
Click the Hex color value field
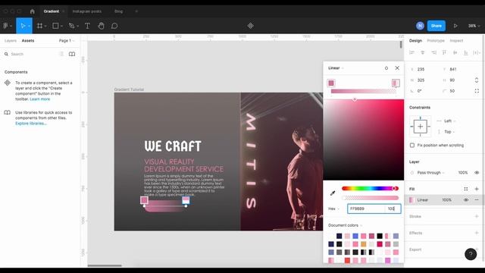point(366,209)
